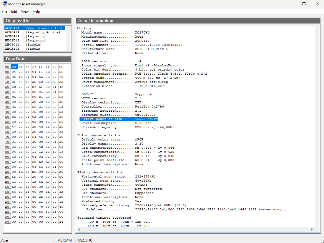The width and height of the screenshot is (324, 243).
Task: Click the Display gamma 2,20 line
Action: [x=112, y=144]
